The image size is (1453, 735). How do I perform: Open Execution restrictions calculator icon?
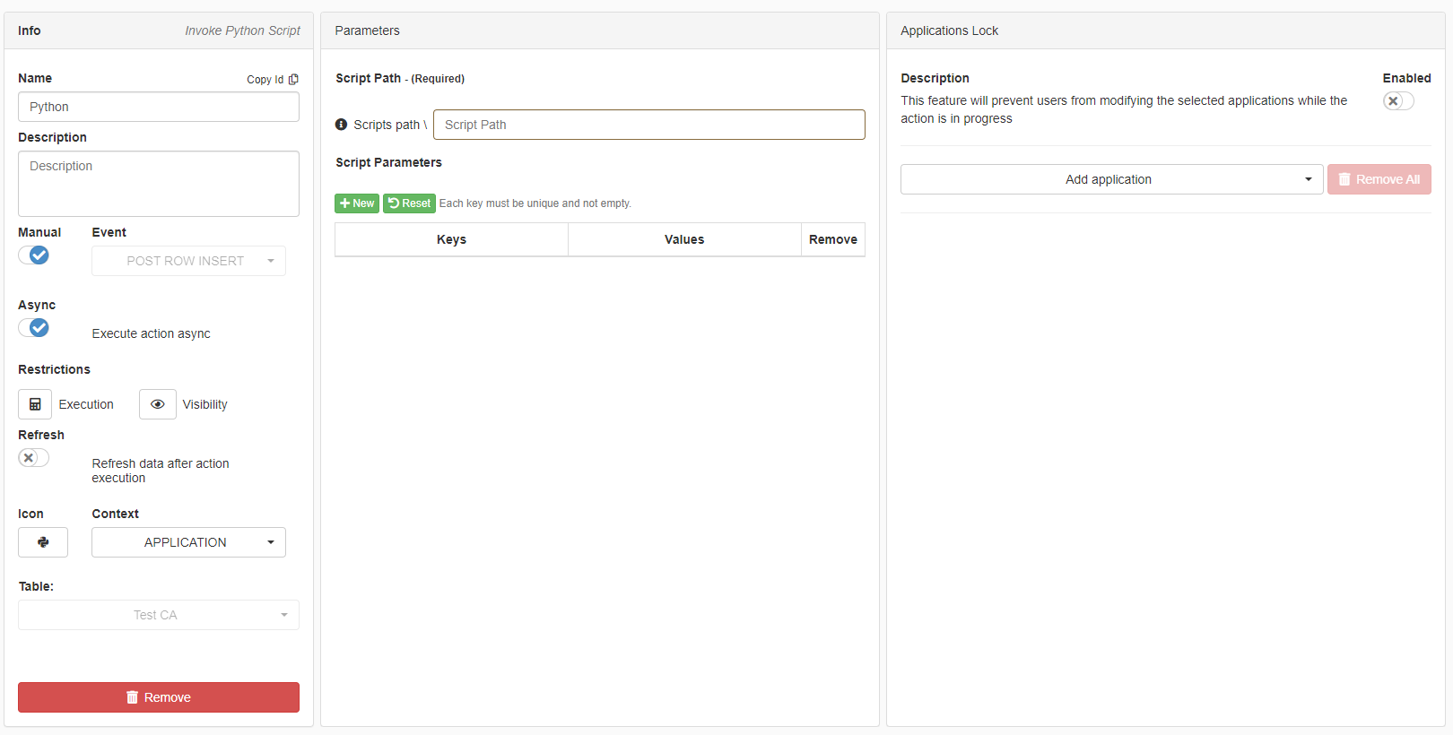point(35,404)
